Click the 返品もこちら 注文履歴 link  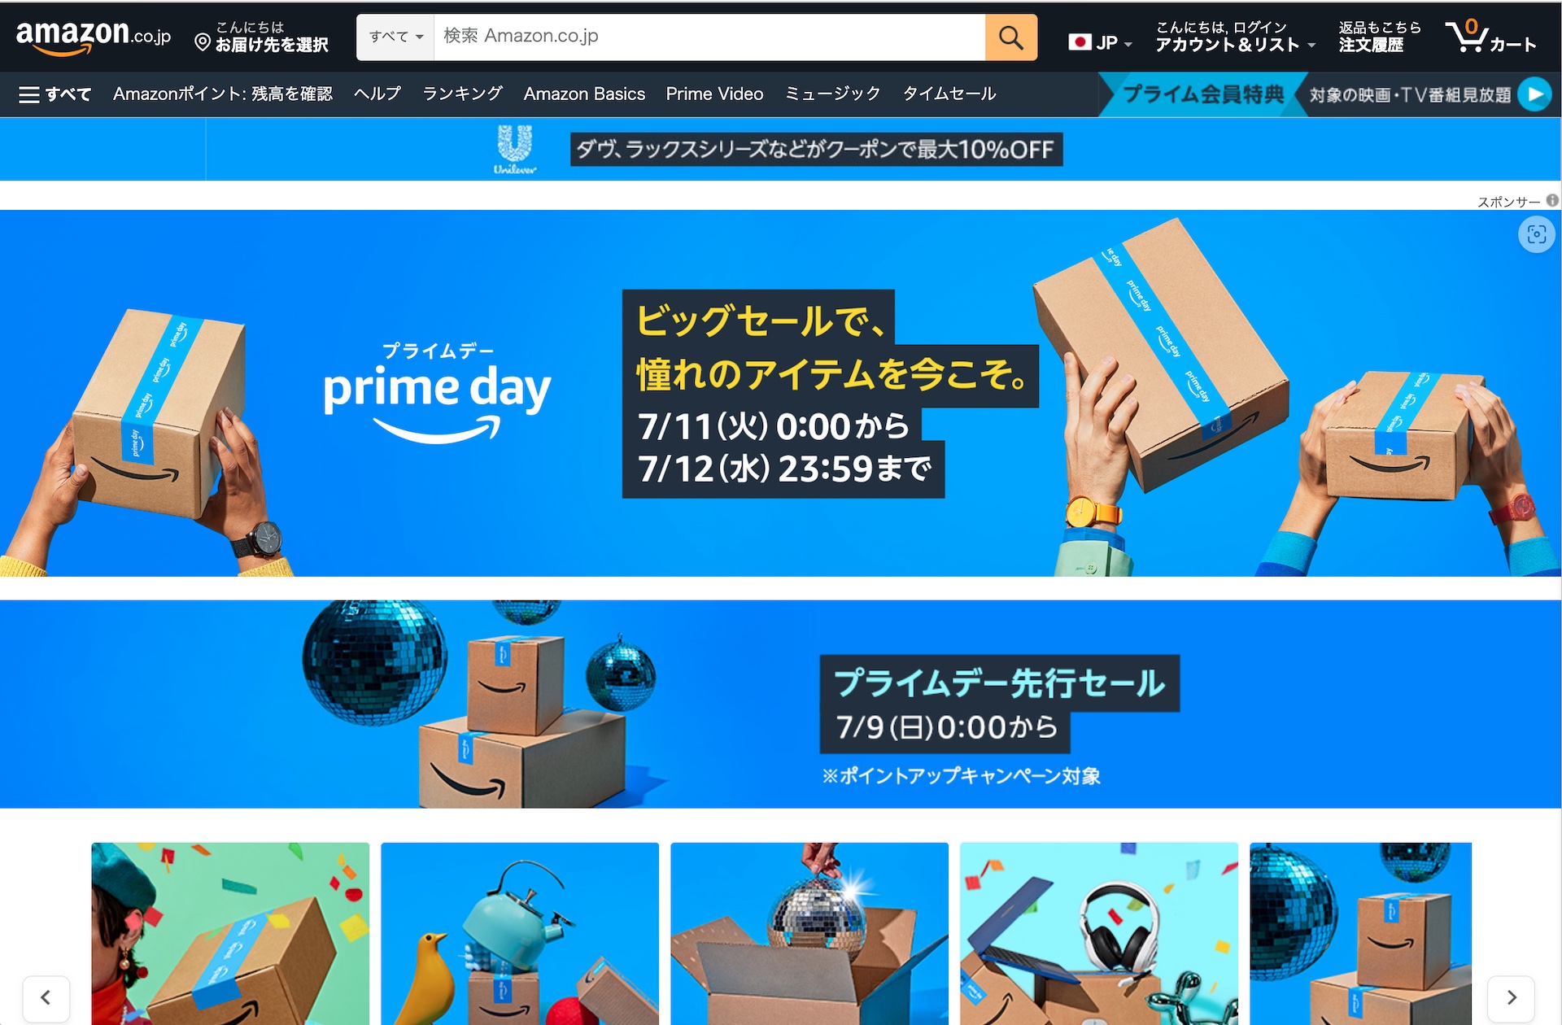click(x=1379, y=37)
